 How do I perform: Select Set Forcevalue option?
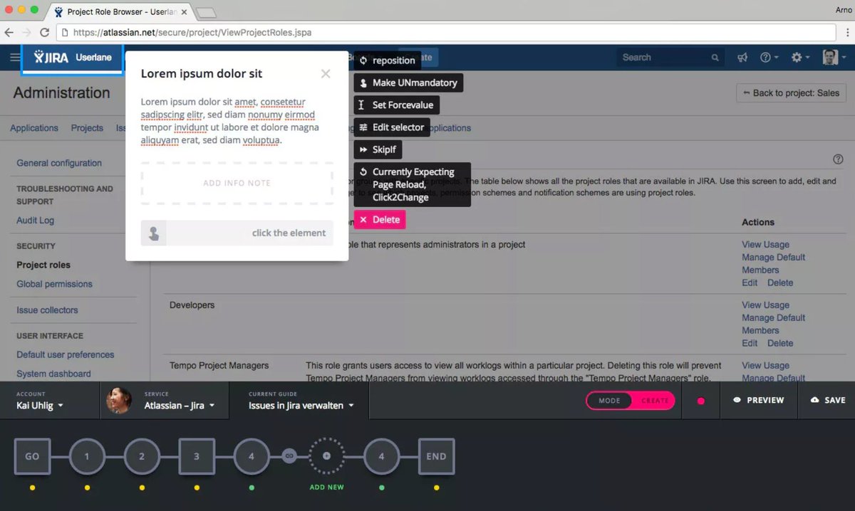[396, 105]
